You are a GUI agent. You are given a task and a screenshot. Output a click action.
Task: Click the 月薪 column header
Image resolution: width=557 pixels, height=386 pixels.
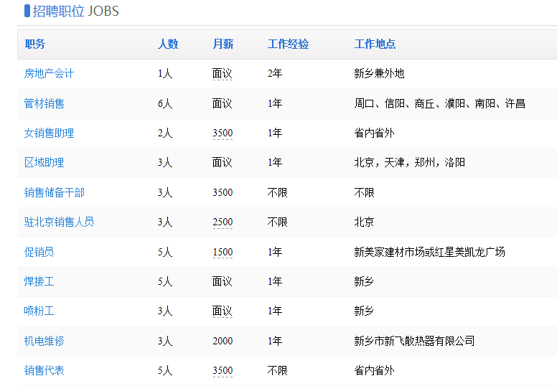click(x=223, y=44)
